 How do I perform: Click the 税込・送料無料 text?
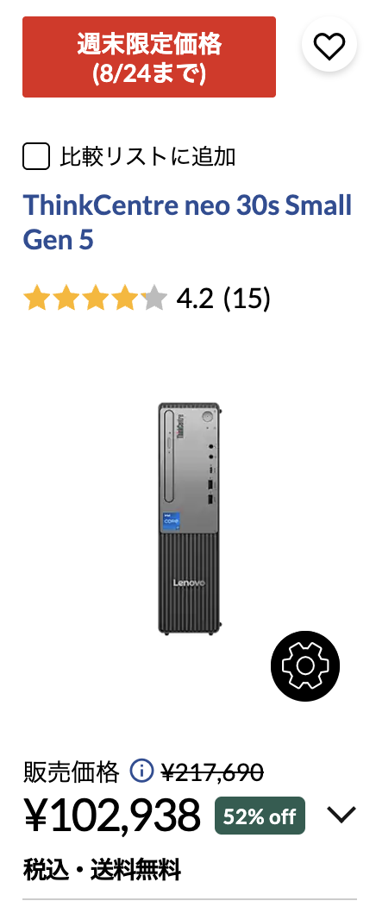pos(102,869)
